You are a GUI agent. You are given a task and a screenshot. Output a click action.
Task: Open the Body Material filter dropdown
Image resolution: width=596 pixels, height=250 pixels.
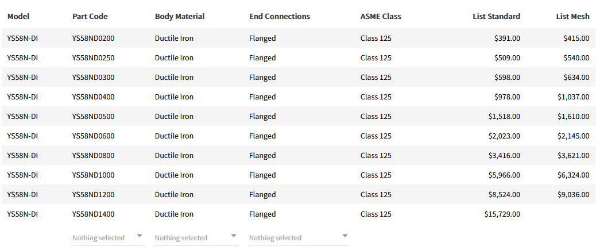196,238
